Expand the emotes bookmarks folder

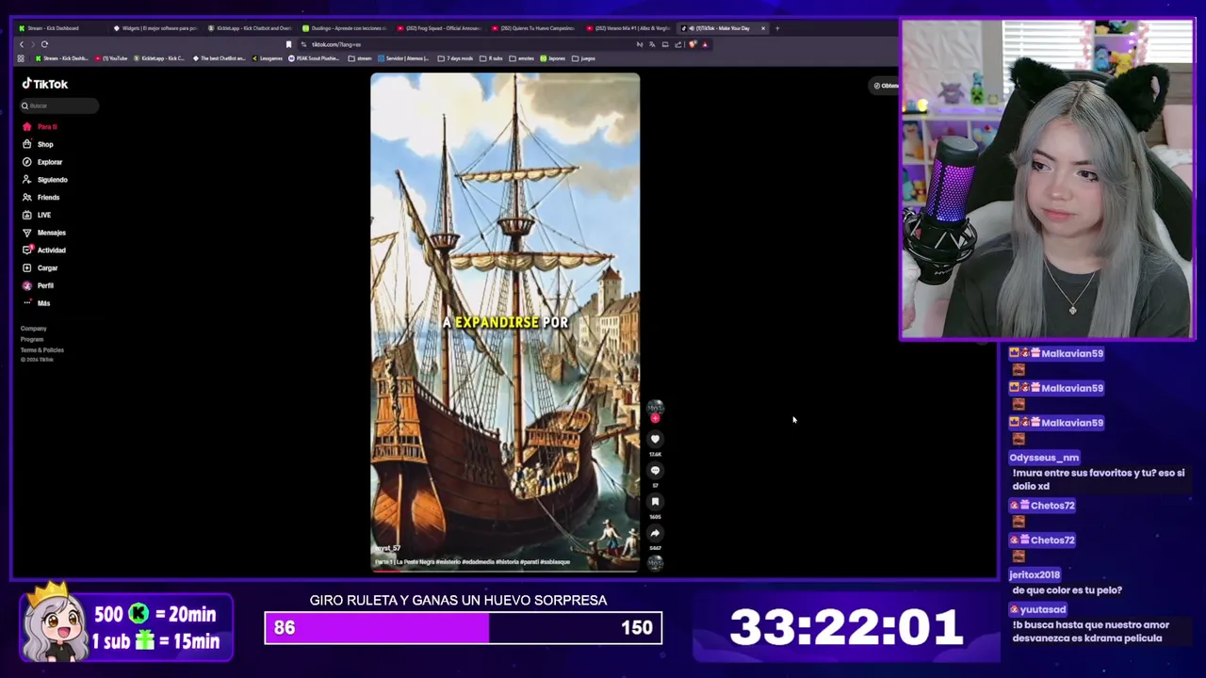[523, 58]
